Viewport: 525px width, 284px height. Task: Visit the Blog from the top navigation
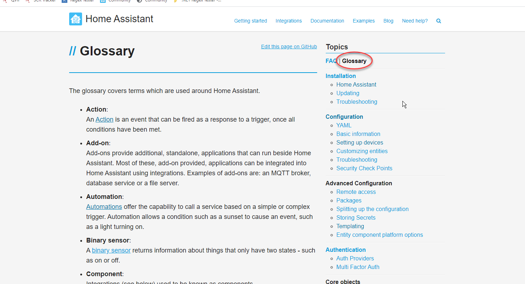(x=388, y=21)
